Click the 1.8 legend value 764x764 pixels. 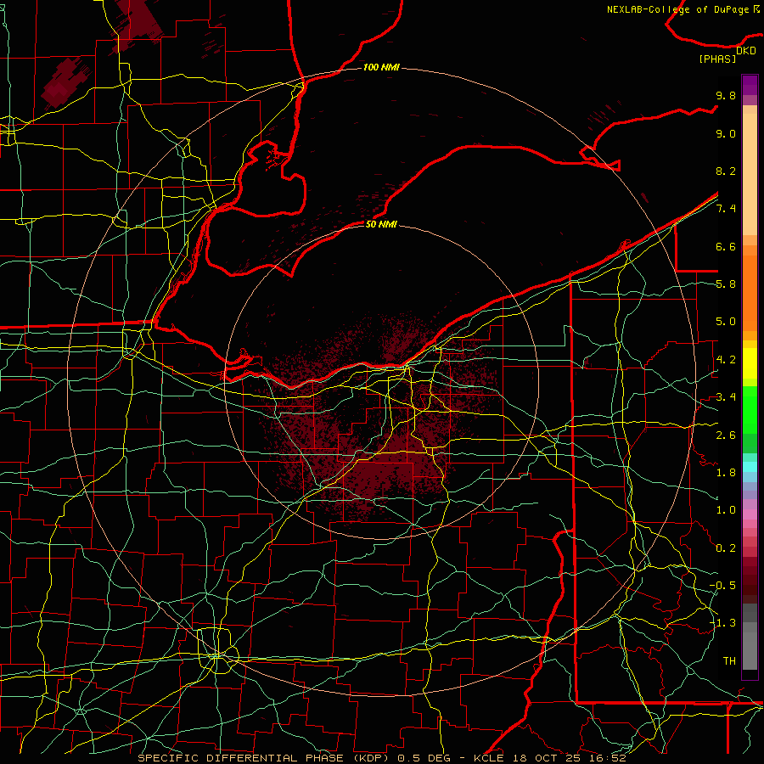[726, 473]
